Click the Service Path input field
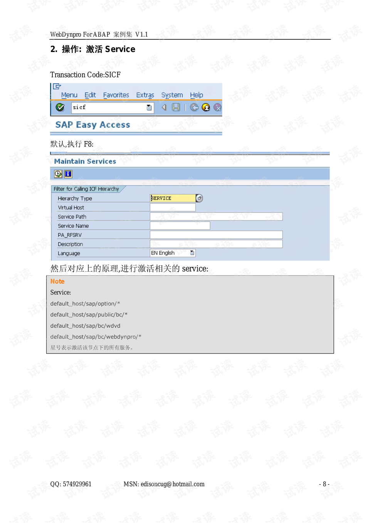Screen dimensions: 370x523 click(216, 217)
